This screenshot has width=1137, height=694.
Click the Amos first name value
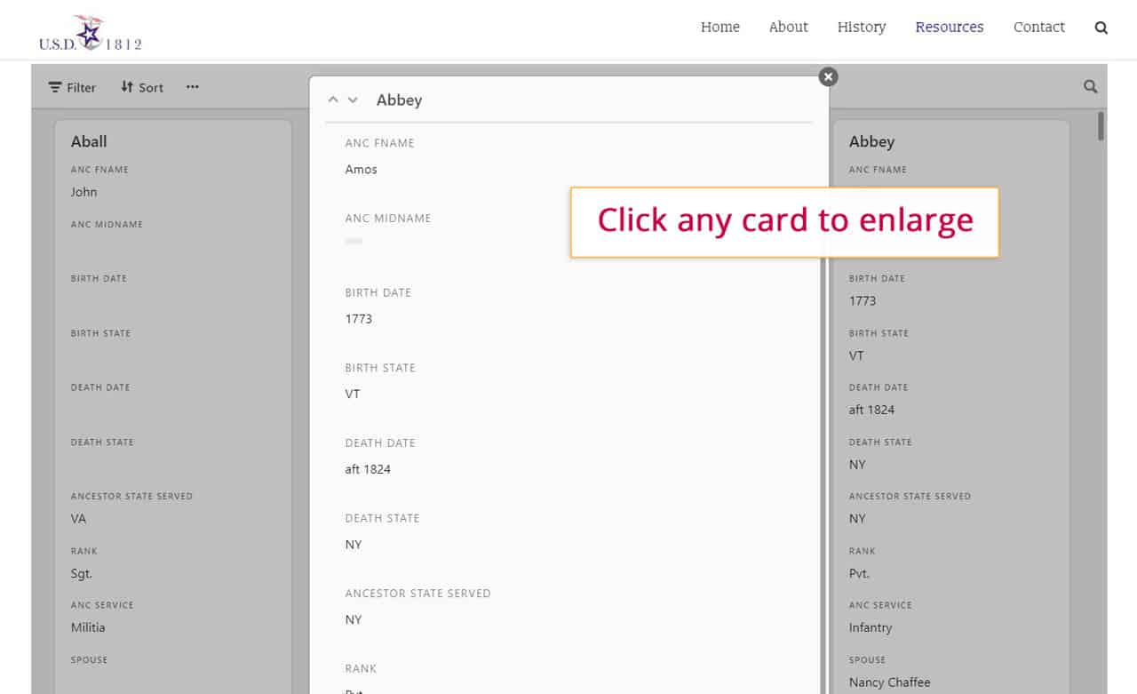(361, 170)
